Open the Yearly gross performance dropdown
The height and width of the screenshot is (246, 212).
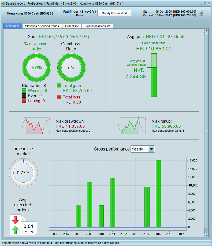(143, 149)
